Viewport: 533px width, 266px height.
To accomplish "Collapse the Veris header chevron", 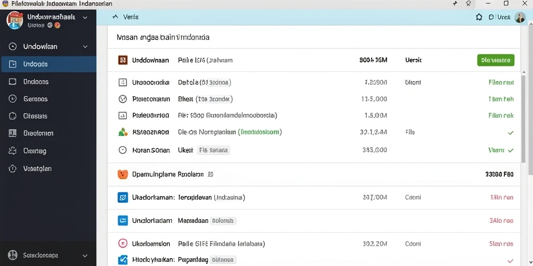I will (115, 17).
